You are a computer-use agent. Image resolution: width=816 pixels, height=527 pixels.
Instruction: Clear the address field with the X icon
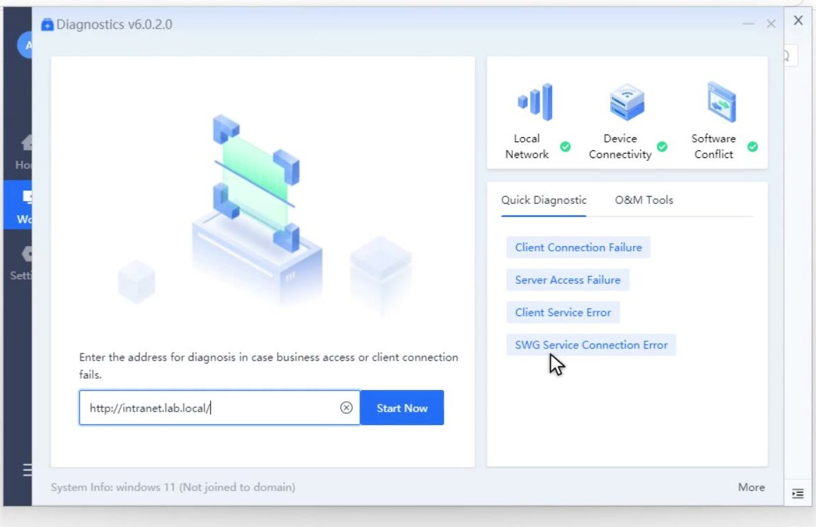coord(346,408)
